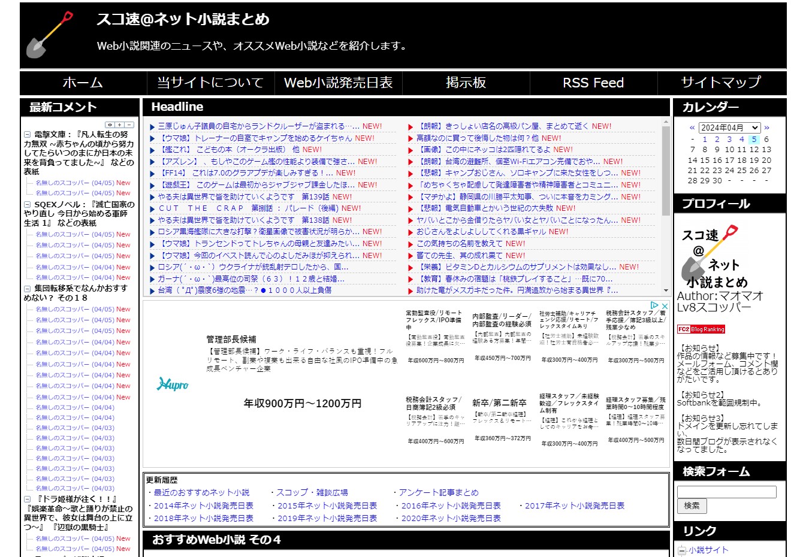Collapse the SQEXノベル comment thread
The width and height of the screenshot is (803, 557).
pos(27,205)
